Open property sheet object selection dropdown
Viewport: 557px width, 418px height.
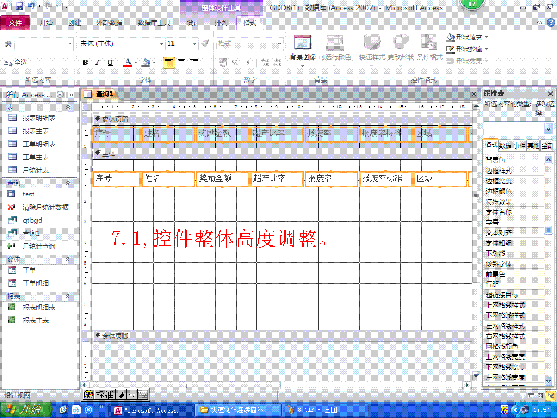(x=548, y=128)
